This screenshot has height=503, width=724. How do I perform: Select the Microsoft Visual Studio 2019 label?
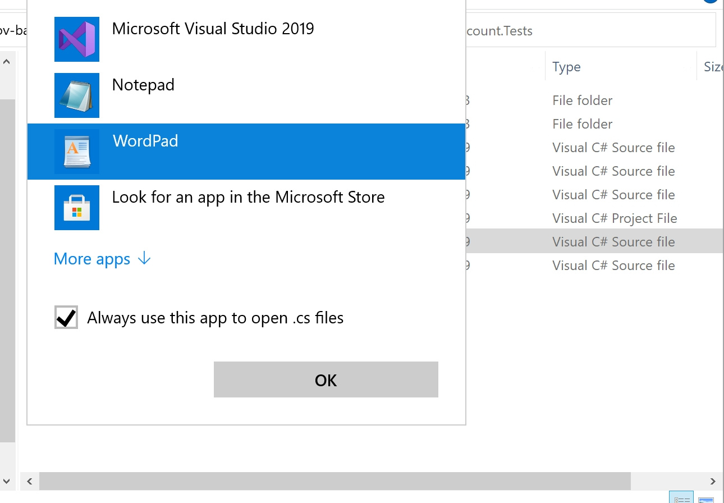tap(213, 29)
